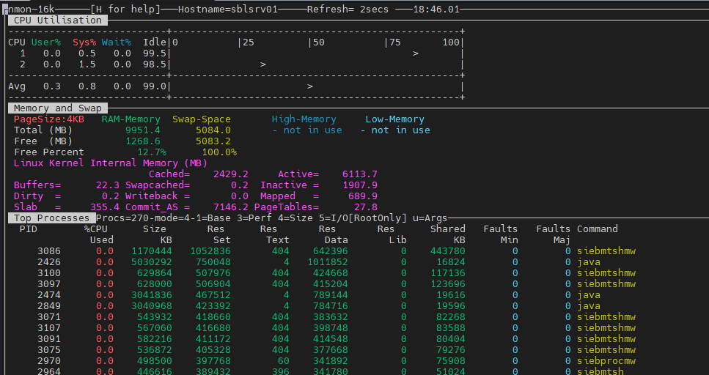This screenshot has width=709, height=375.
Task: Click the 'PID' column header
Action: (29, 229)
